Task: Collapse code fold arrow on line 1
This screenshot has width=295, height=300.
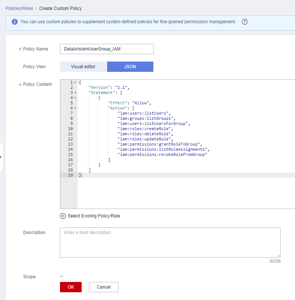Action: pyautogui.click(x=75, y=82)
